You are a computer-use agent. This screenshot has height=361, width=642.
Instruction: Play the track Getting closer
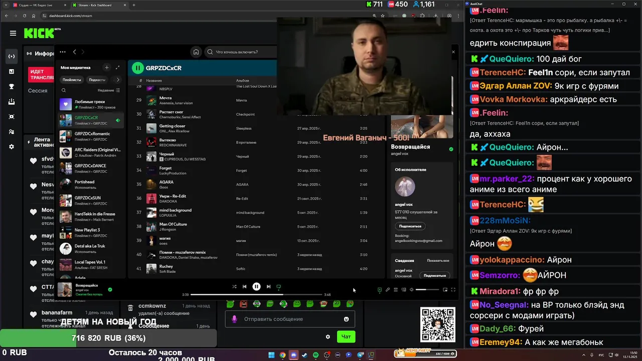coord(256,128)
